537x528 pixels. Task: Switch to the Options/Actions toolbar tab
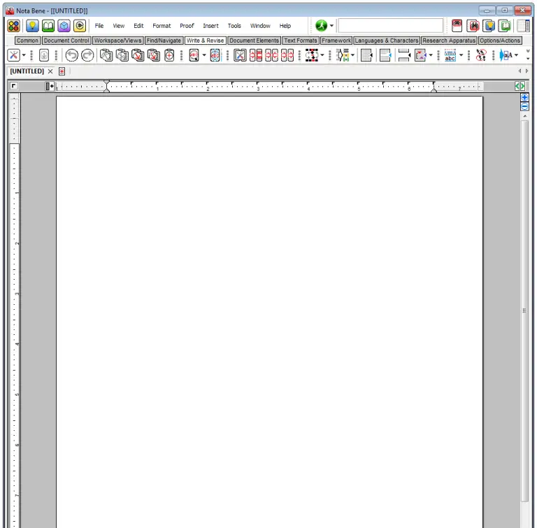(x=500, y=41)
